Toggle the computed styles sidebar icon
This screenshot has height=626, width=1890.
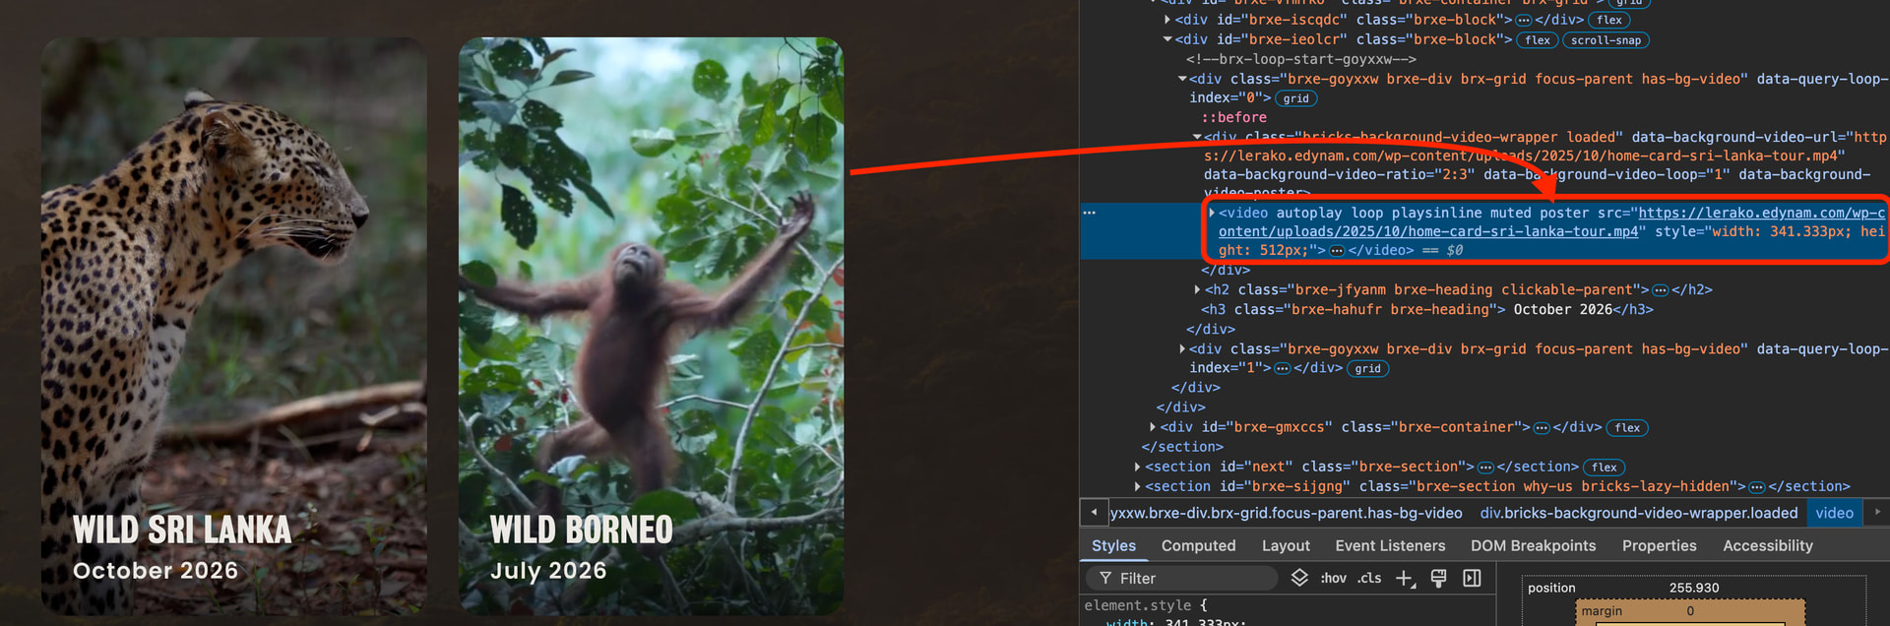[1472, 578]
